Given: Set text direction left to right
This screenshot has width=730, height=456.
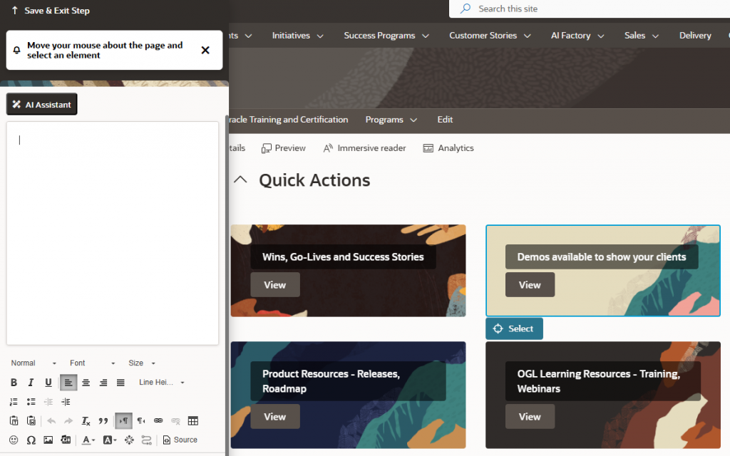Looking at the screenshot, I should [124, 420].
